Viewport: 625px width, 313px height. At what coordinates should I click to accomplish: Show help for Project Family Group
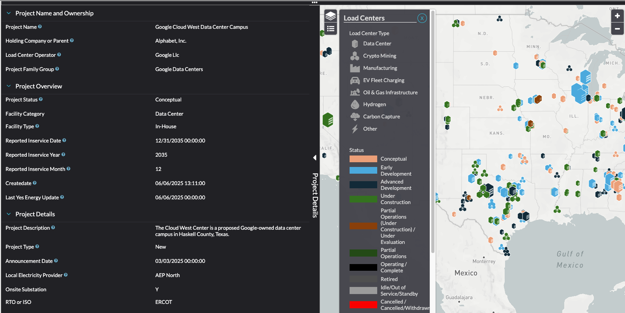[x=57, y=69]
